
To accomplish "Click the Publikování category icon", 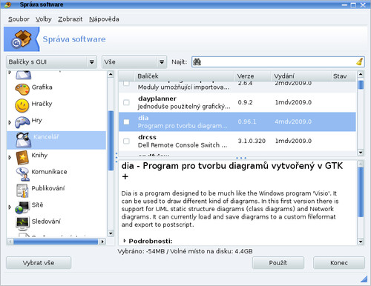I will point(22,190).
